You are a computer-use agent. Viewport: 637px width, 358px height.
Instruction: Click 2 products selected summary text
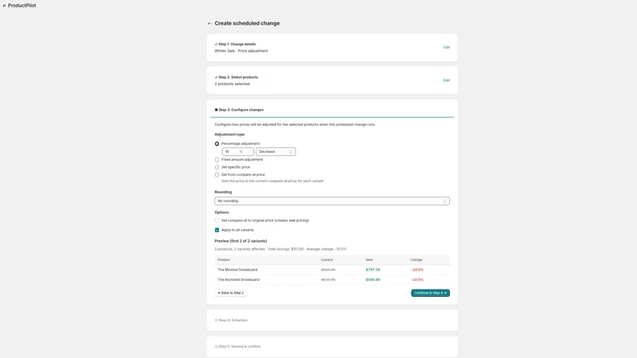[232, 84]
